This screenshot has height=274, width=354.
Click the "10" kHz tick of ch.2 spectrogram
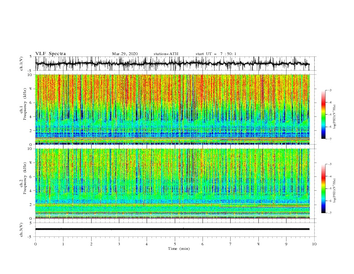pos(31,149)
